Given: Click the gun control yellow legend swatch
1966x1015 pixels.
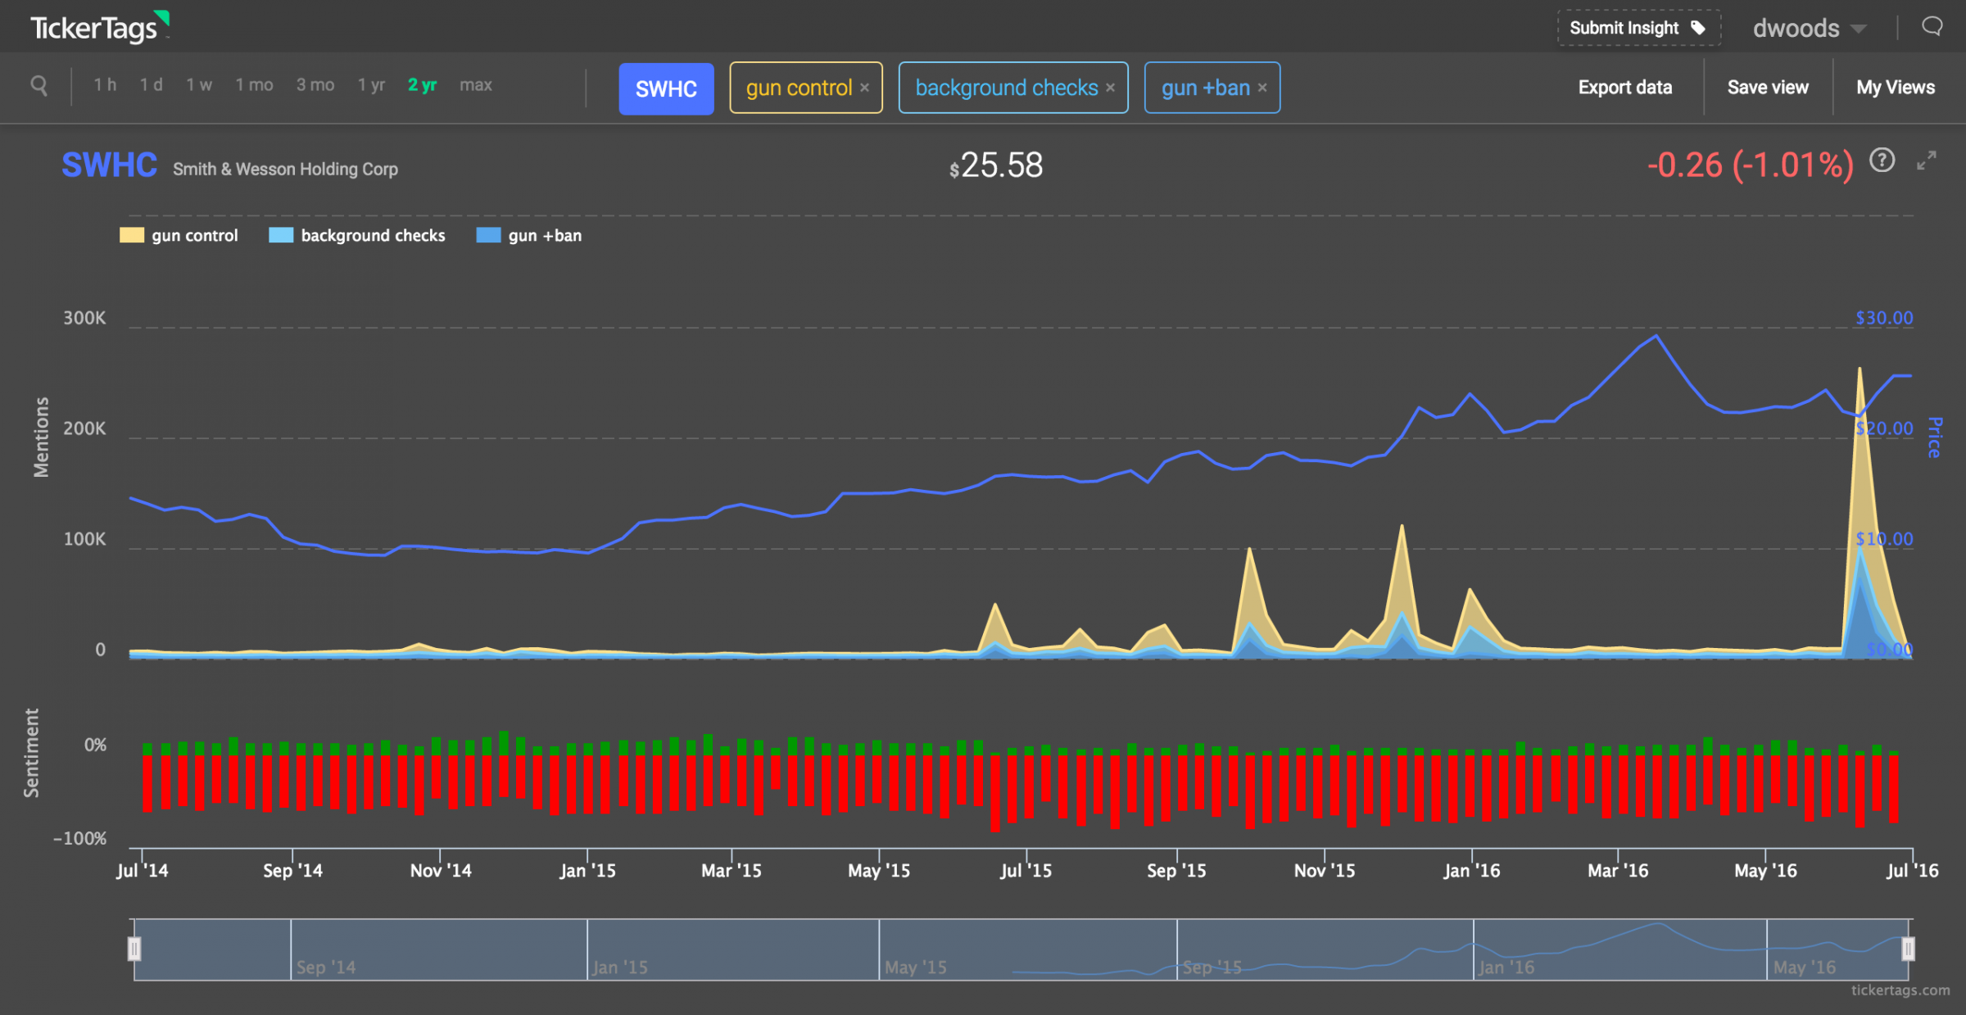Looking at the screenshot, I should tap(131, 235).
